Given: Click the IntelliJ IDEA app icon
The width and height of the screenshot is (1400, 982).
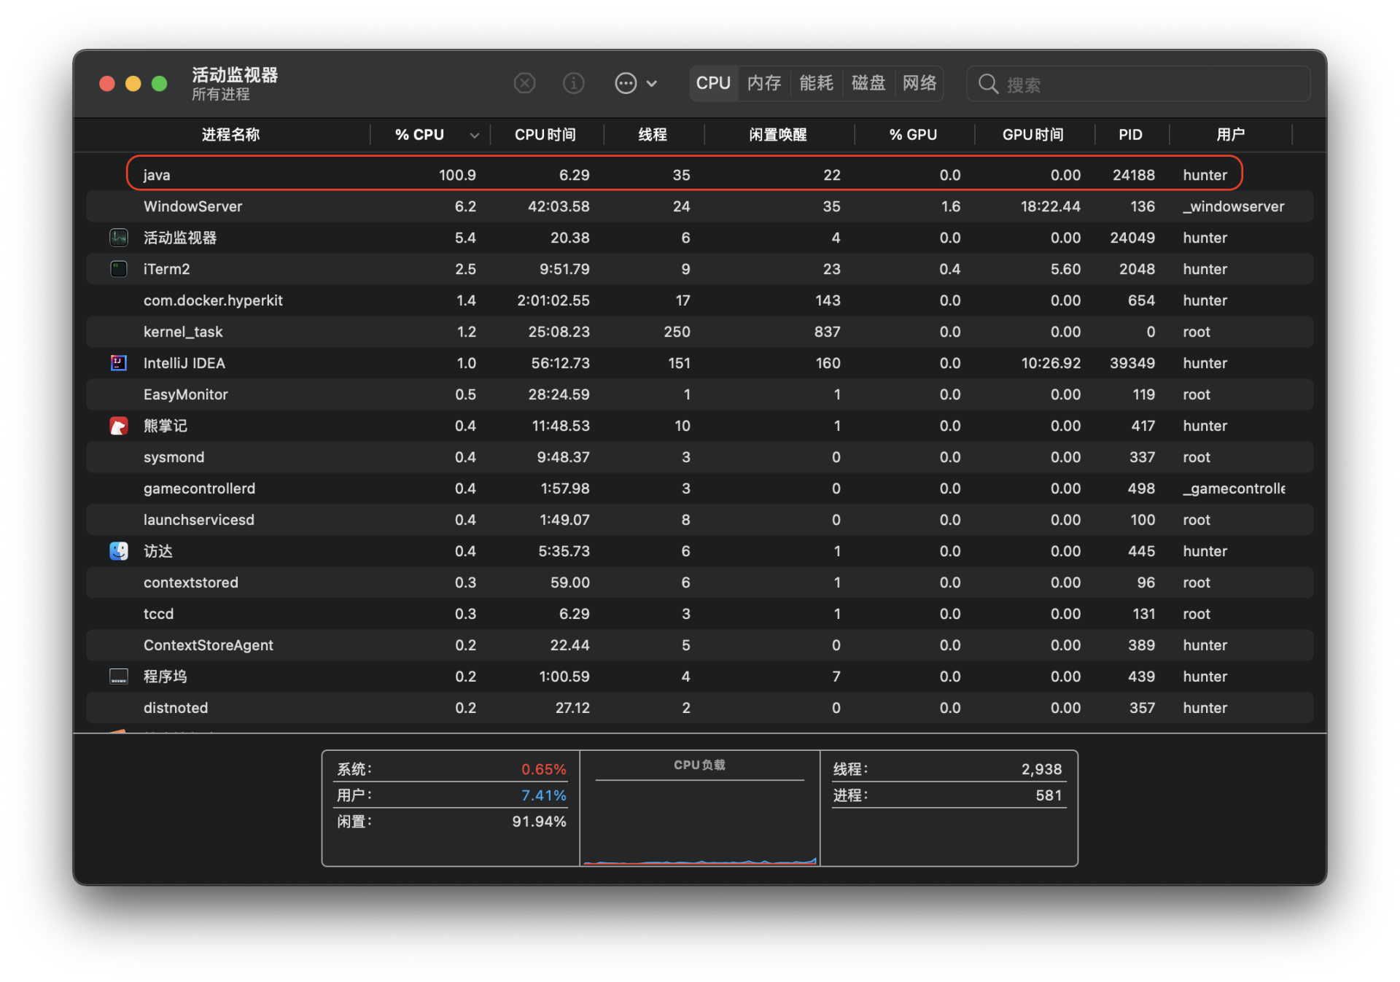Looking at the screenshot, I should [x=119, y=363].
